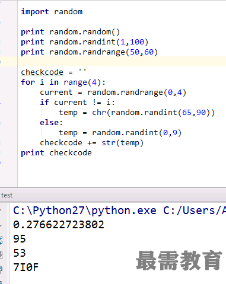Click the console output "53"
The width and height of the screenshot is (226, 284).
20,253
